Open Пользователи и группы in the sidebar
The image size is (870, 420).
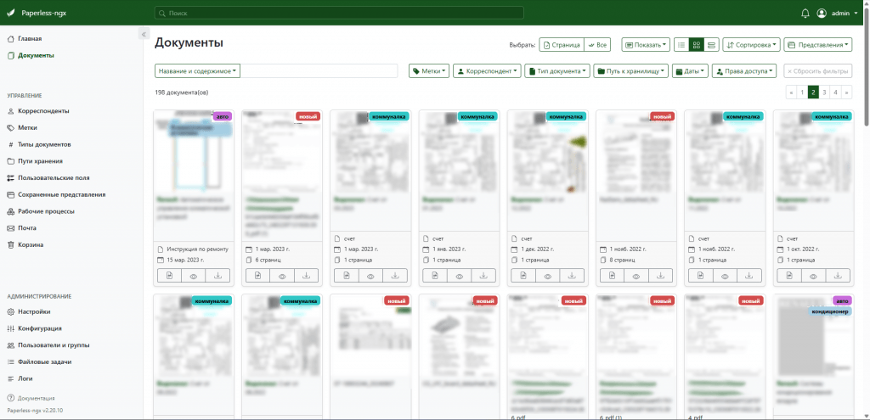pyautogui.click(x=48, y=345)
